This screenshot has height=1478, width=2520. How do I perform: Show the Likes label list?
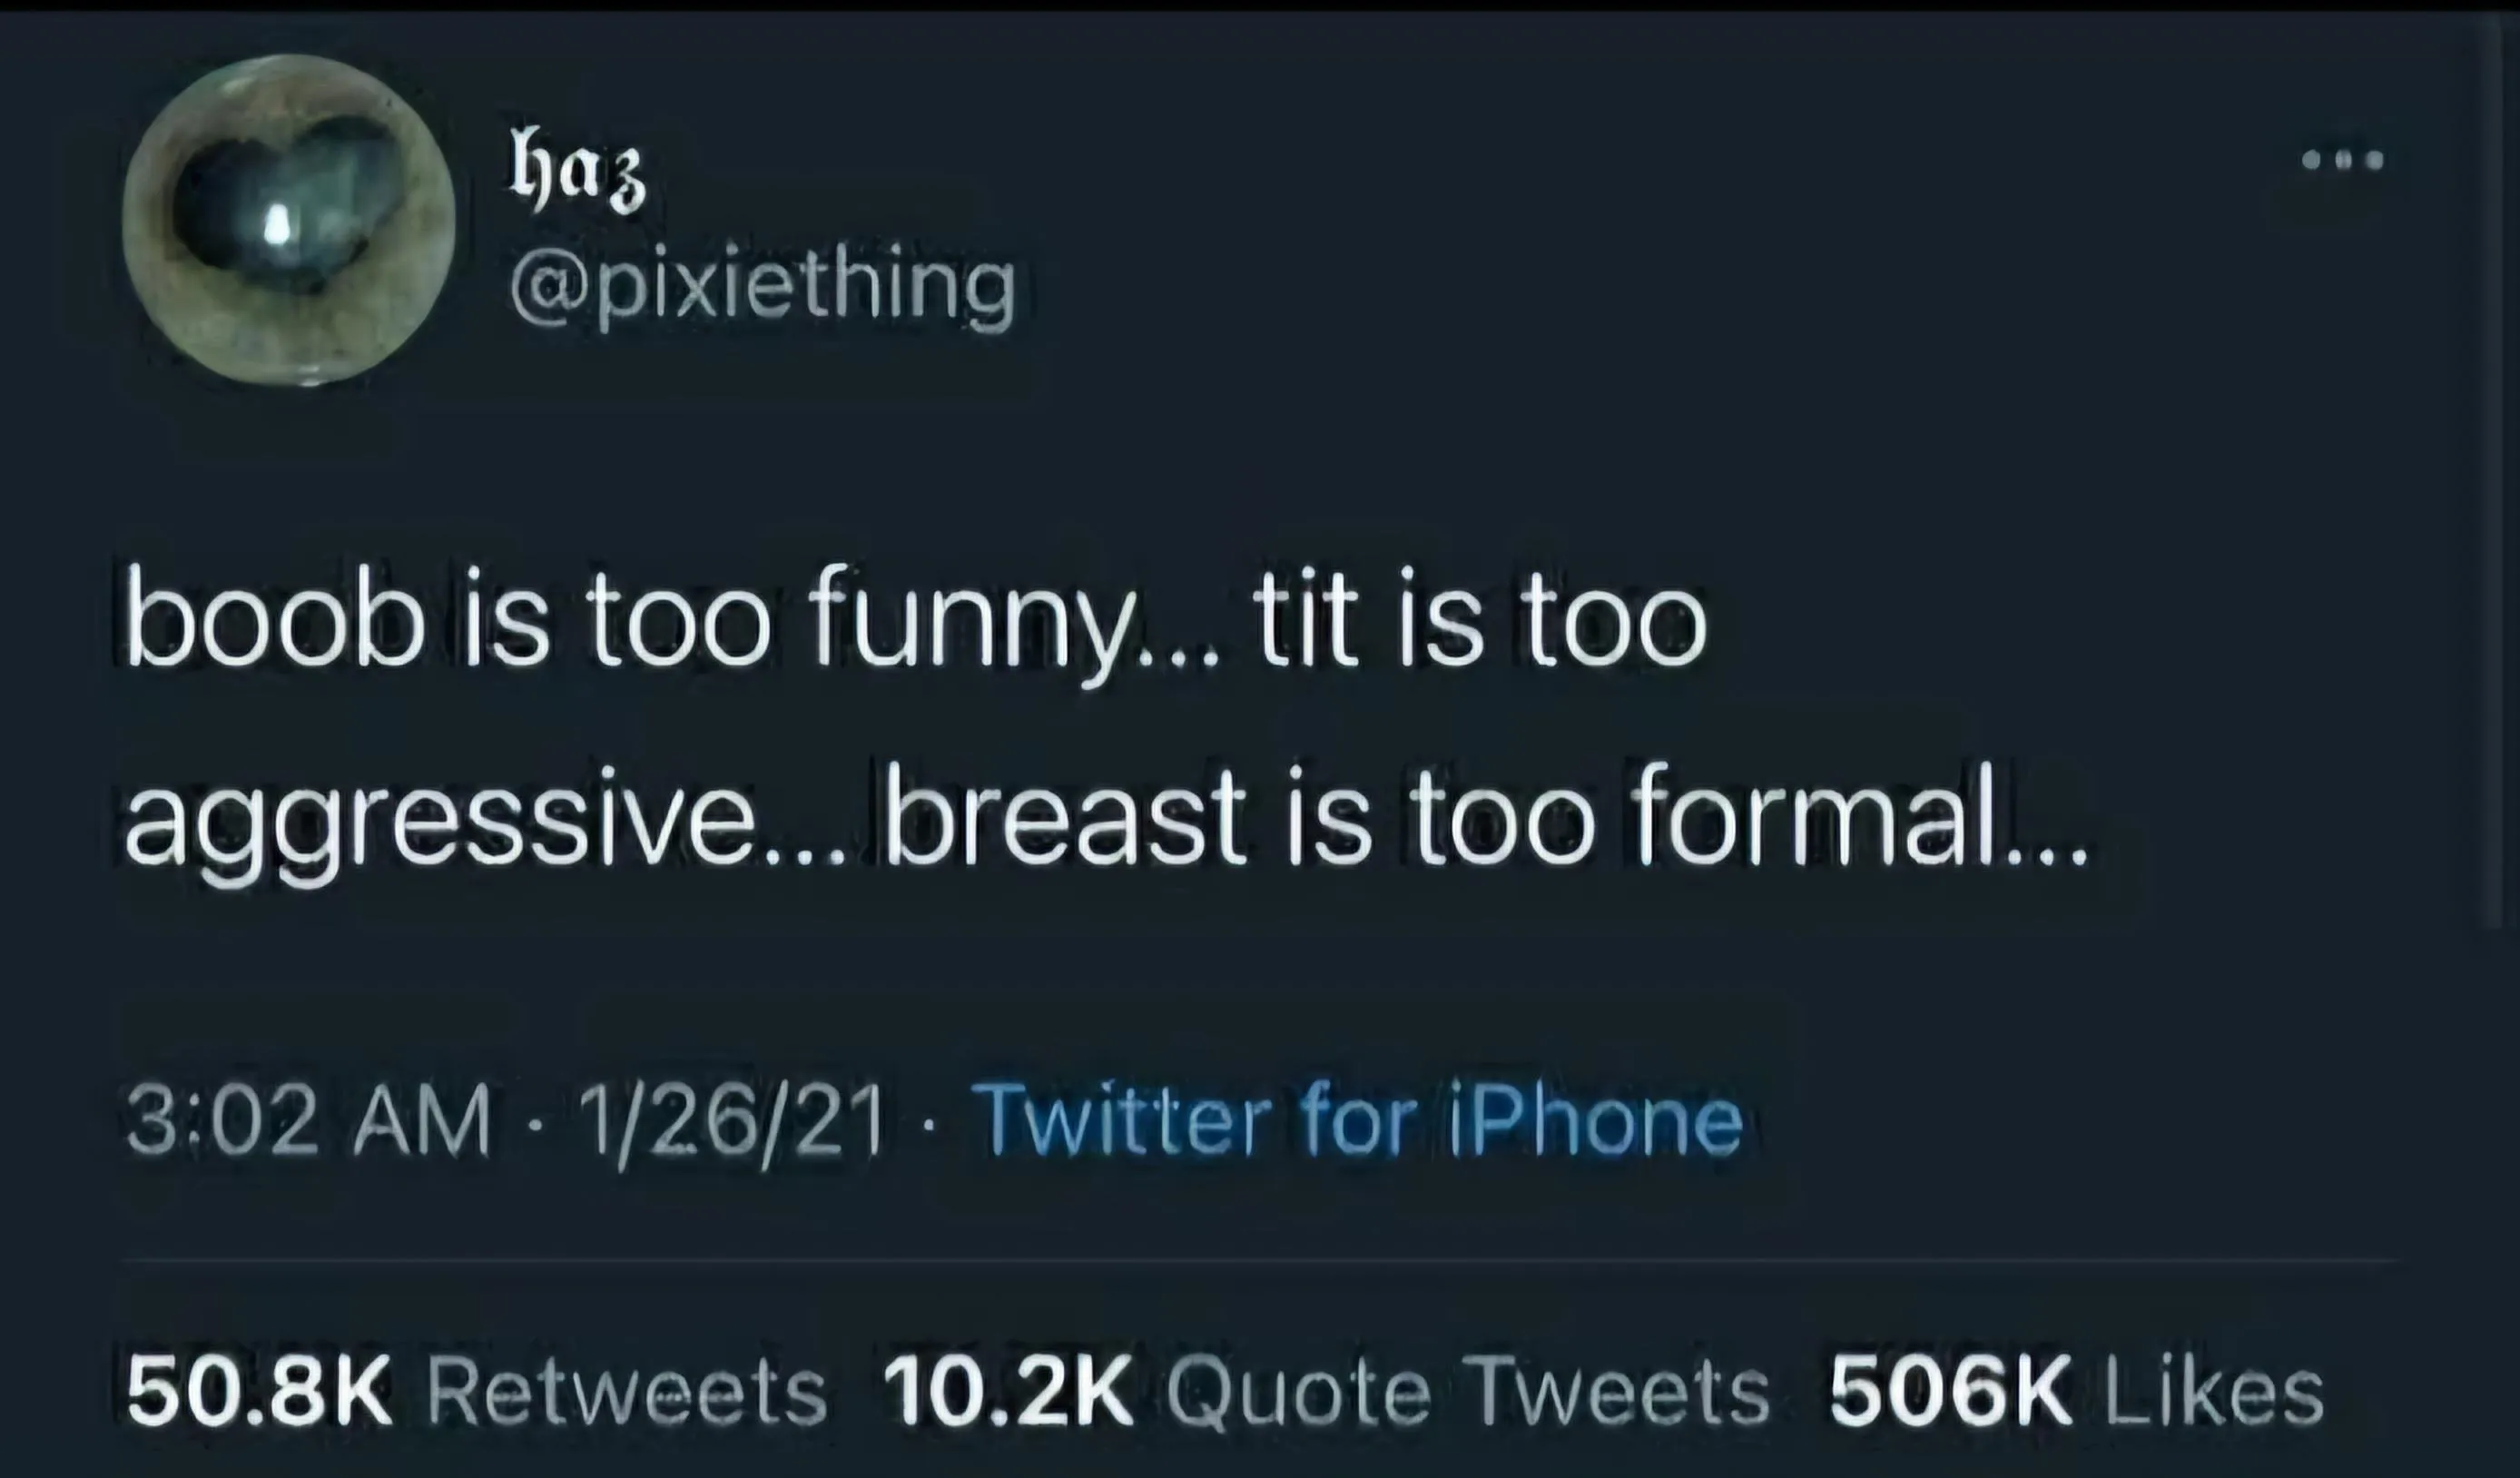pyautogui.click(x=2214, y=1393)
